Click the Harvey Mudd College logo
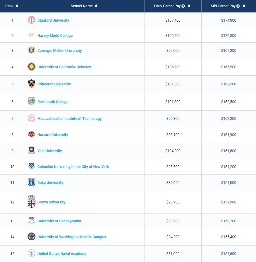Screen dimensions: 256x262 point(31,35)
